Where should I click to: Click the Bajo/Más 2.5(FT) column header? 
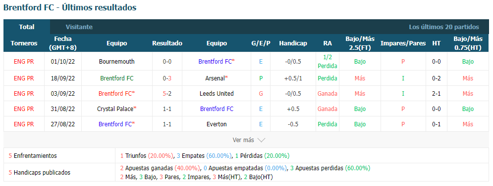tap(360, 43)
